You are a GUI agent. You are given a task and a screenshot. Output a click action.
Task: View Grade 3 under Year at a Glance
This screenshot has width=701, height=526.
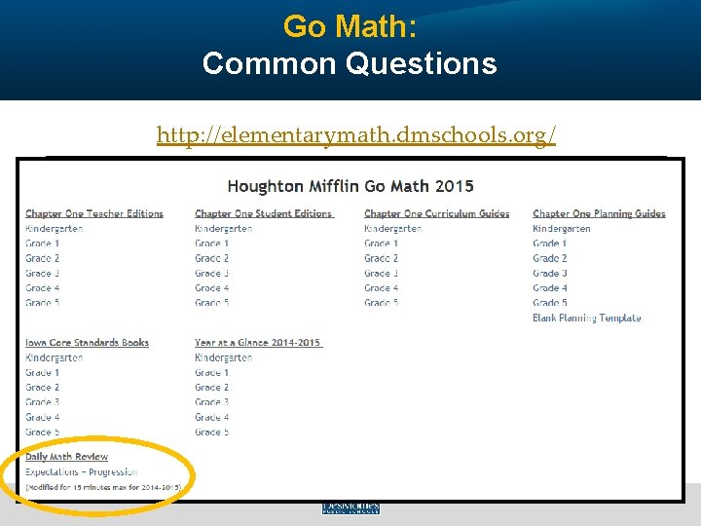(212, 402)
